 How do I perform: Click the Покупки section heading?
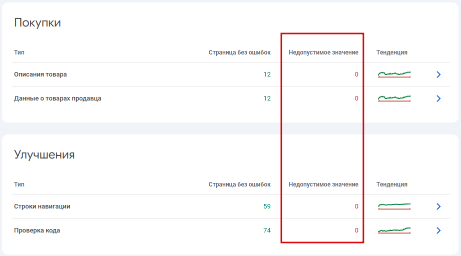coord(38,22)
